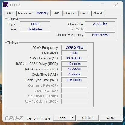Click the Channel # value field
Screen dimensions: 125x125
100,24
